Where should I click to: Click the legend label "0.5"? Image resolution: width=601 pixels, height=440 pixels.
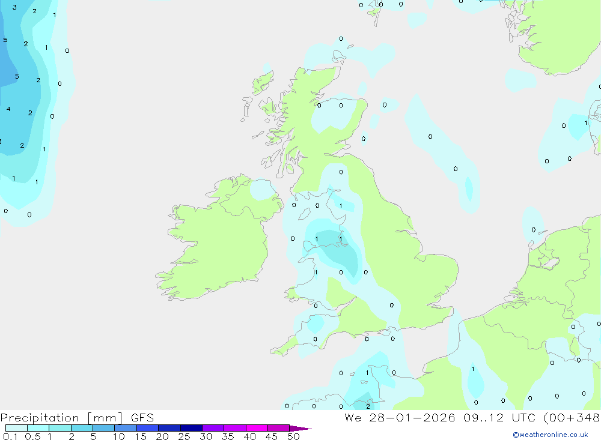point(32,436)
